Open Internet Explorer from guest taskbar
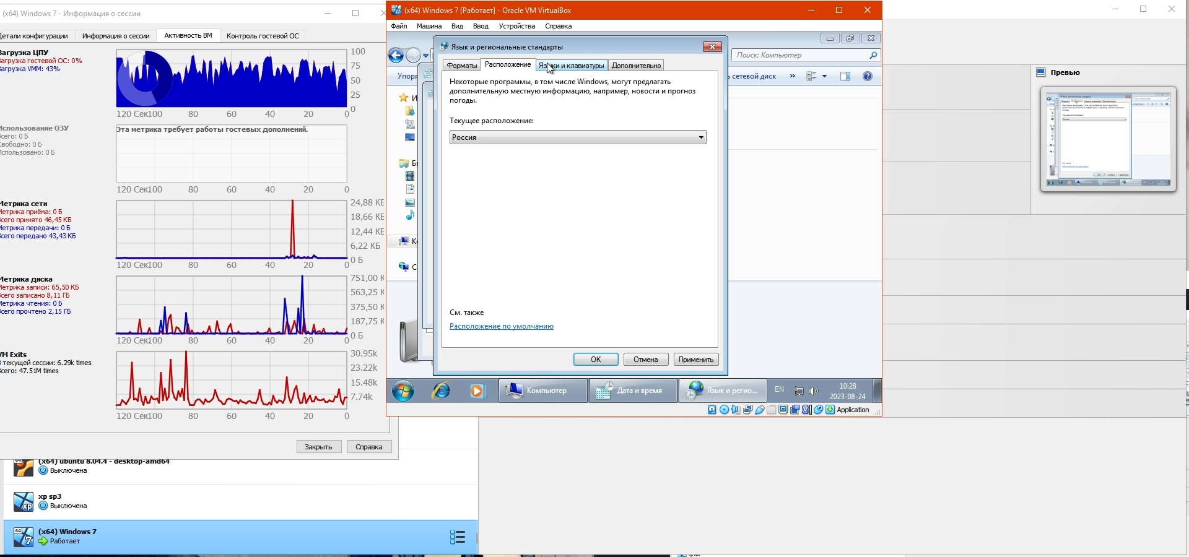The image size is (1189, 557). 441,391
